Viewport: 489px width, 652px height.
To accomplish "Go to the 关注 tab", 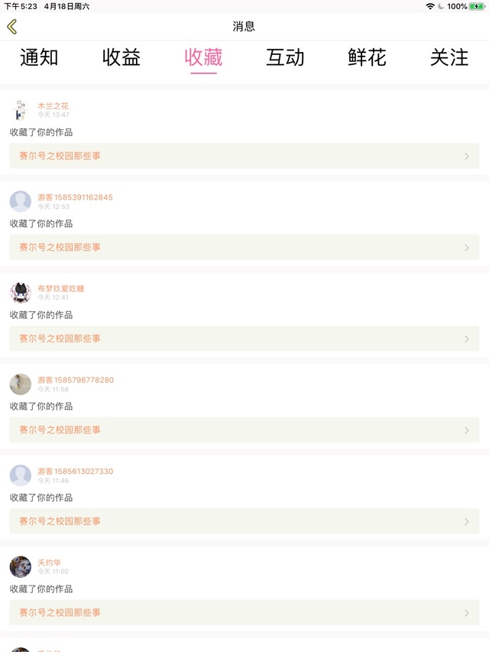I will tap(449, 57).
